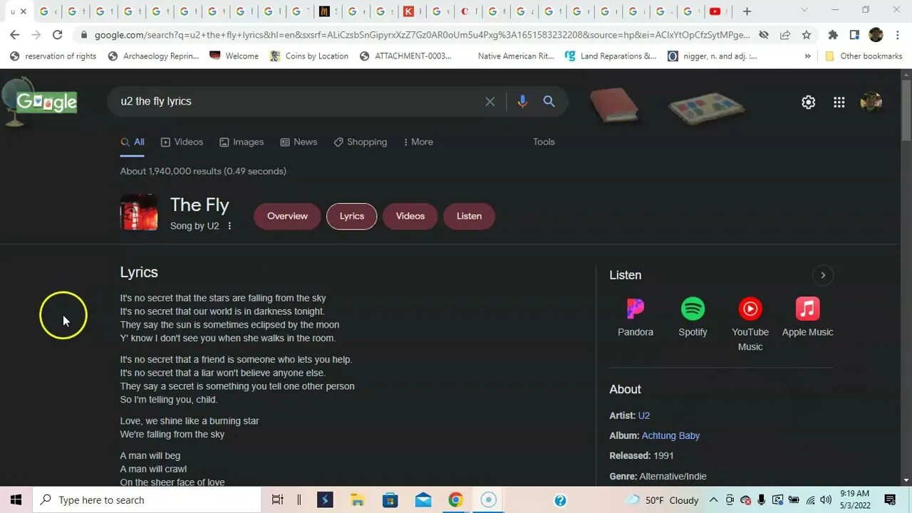This screenshot has width=912, height=513.
Task: Select the Videos pill in the song header
Action: [410, 216]
